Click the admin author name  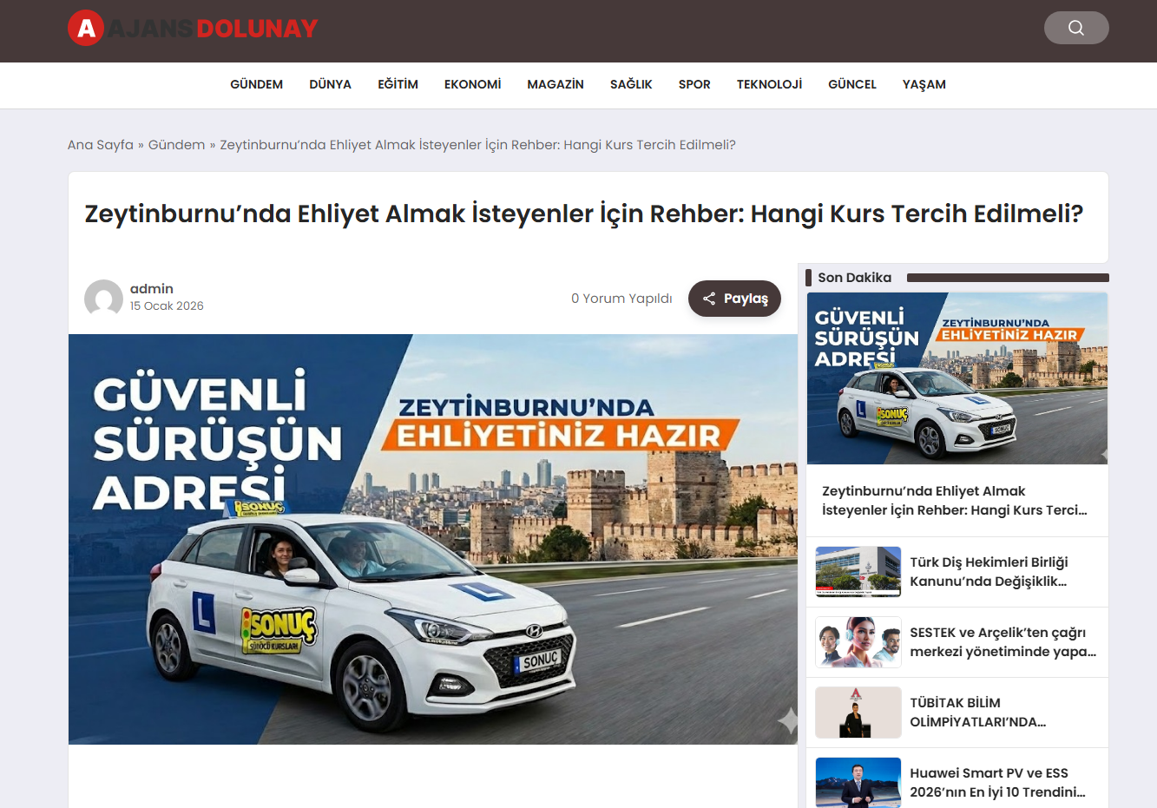152,289
